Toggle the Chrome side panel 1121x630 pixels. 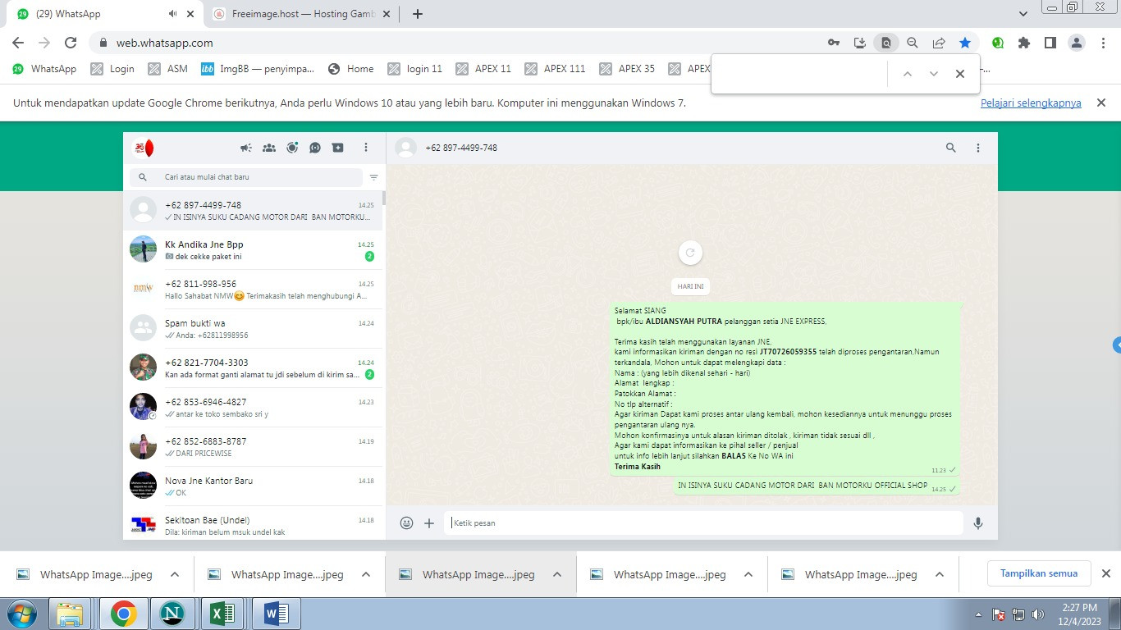click(x=1050, y=43)
